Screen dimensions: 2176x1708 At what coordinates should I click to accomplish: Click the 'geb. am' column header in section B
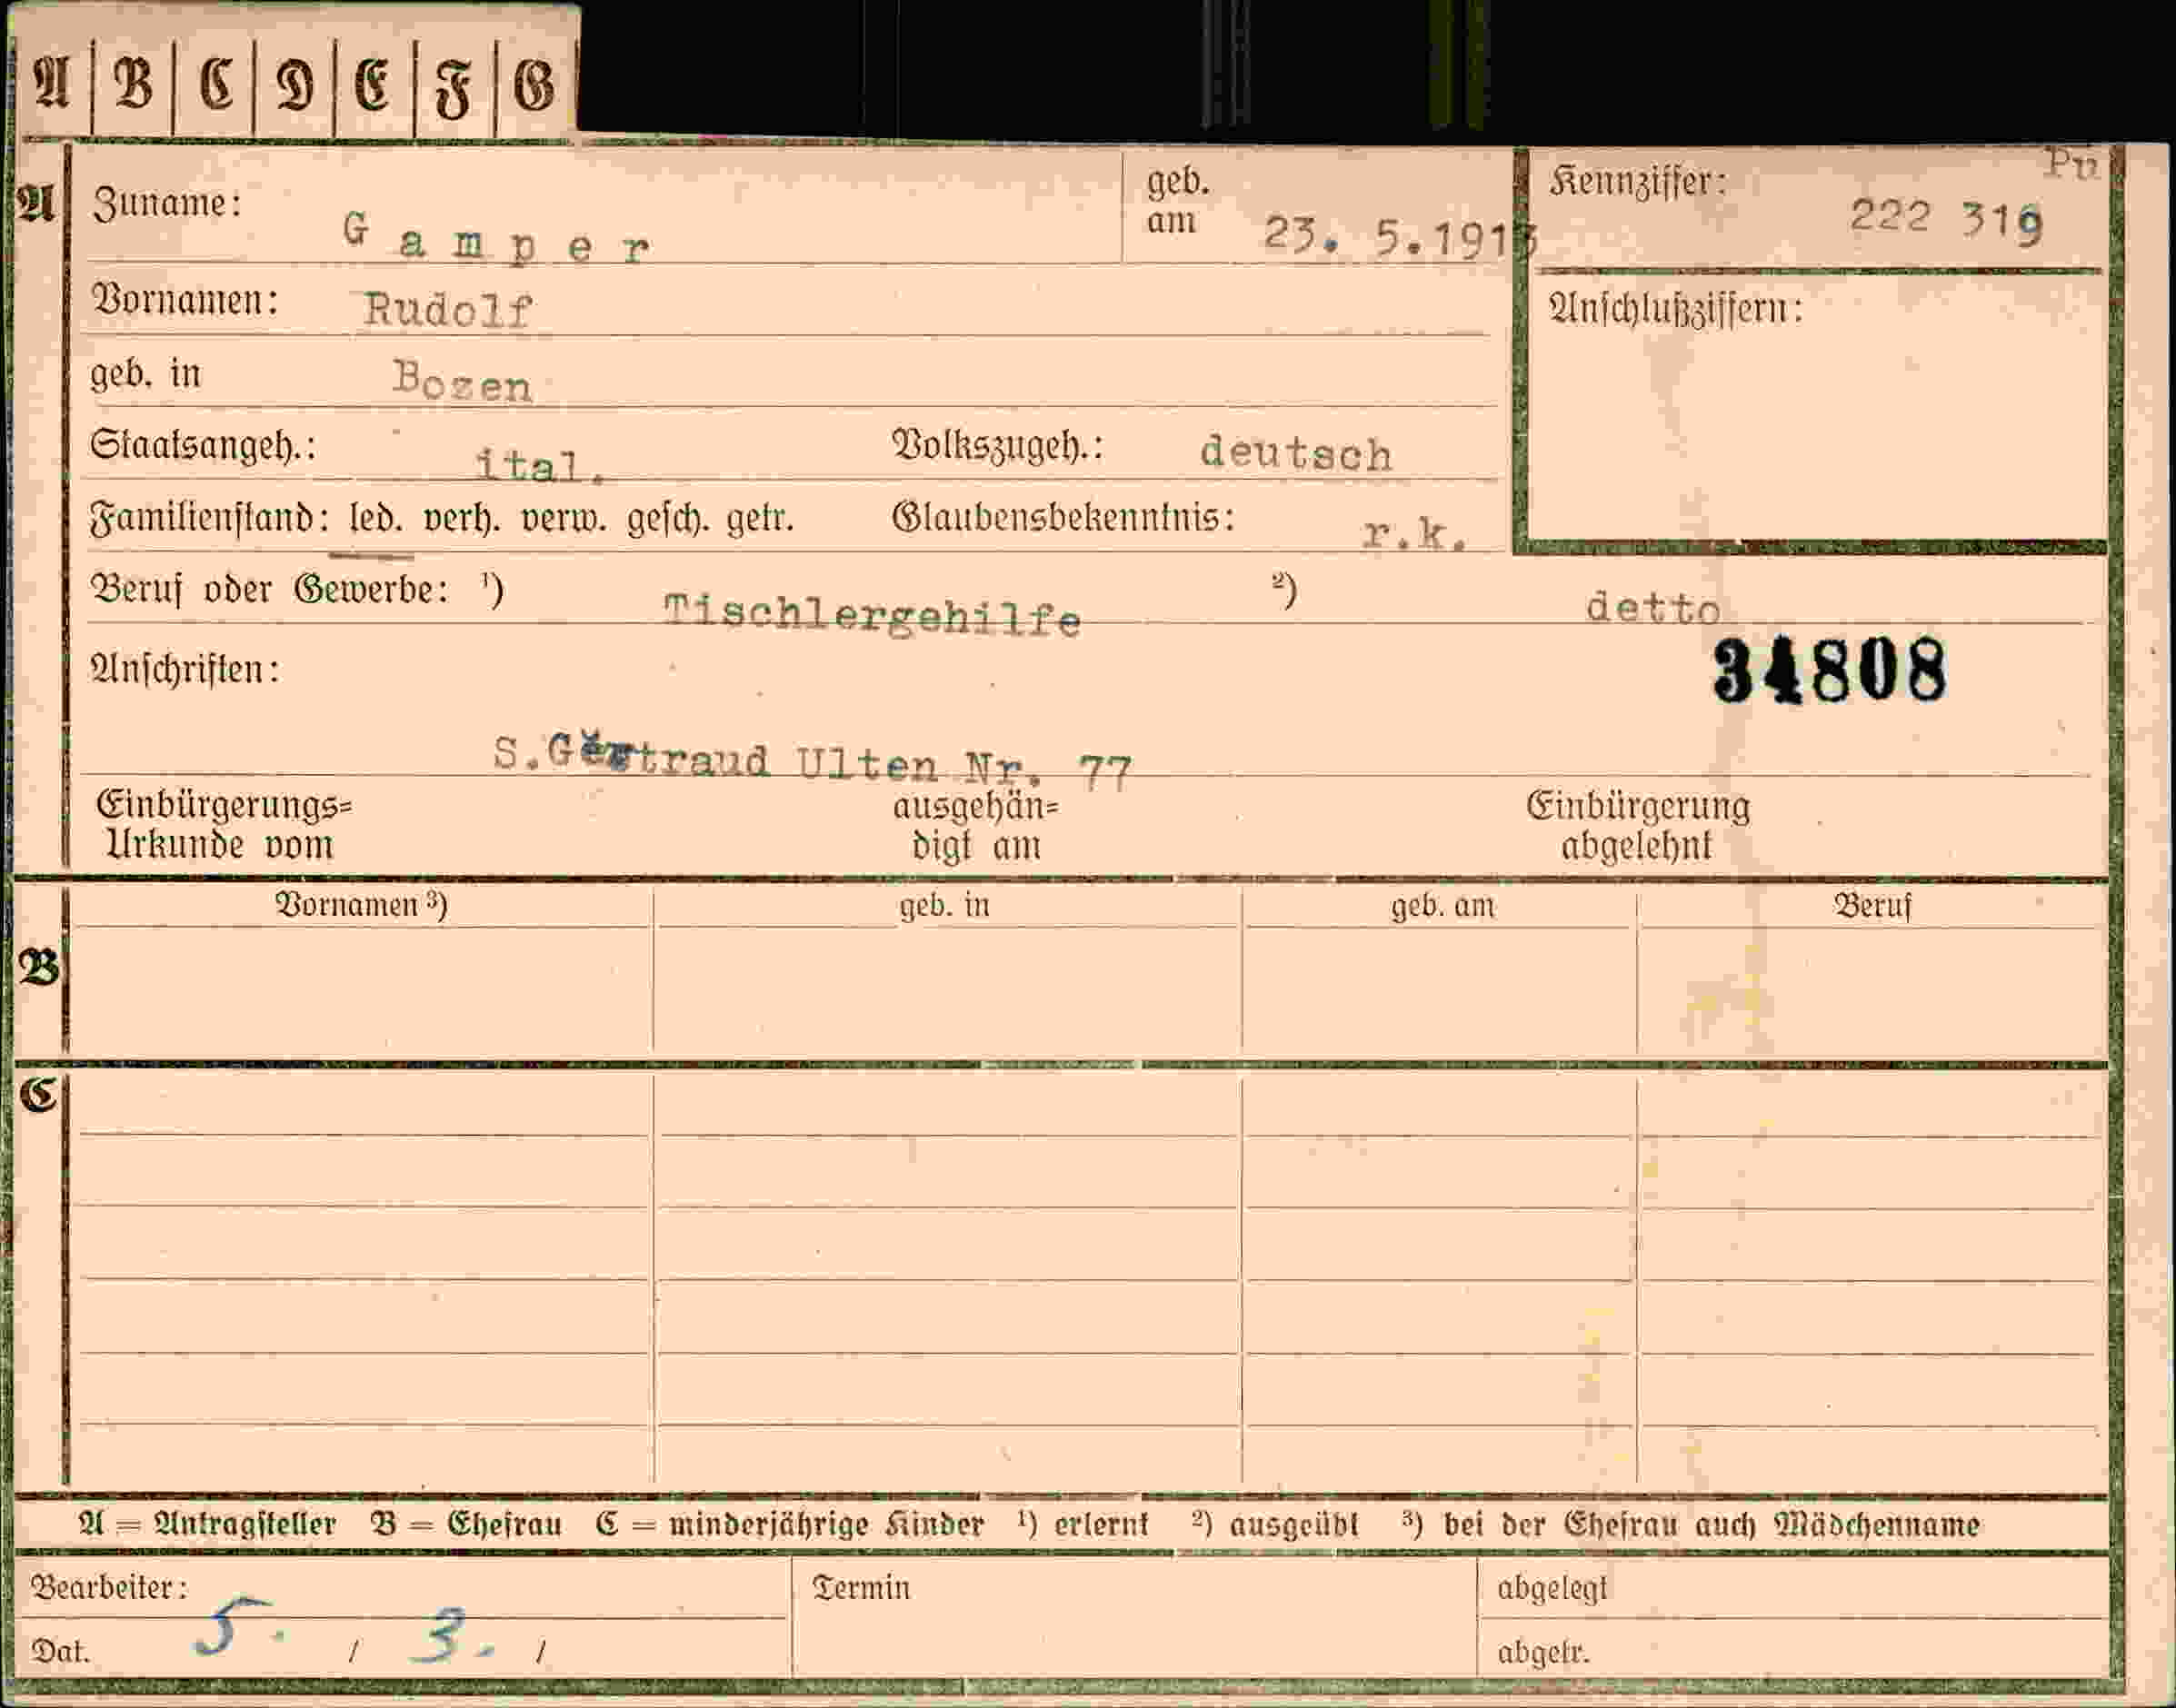point(1442,906)
